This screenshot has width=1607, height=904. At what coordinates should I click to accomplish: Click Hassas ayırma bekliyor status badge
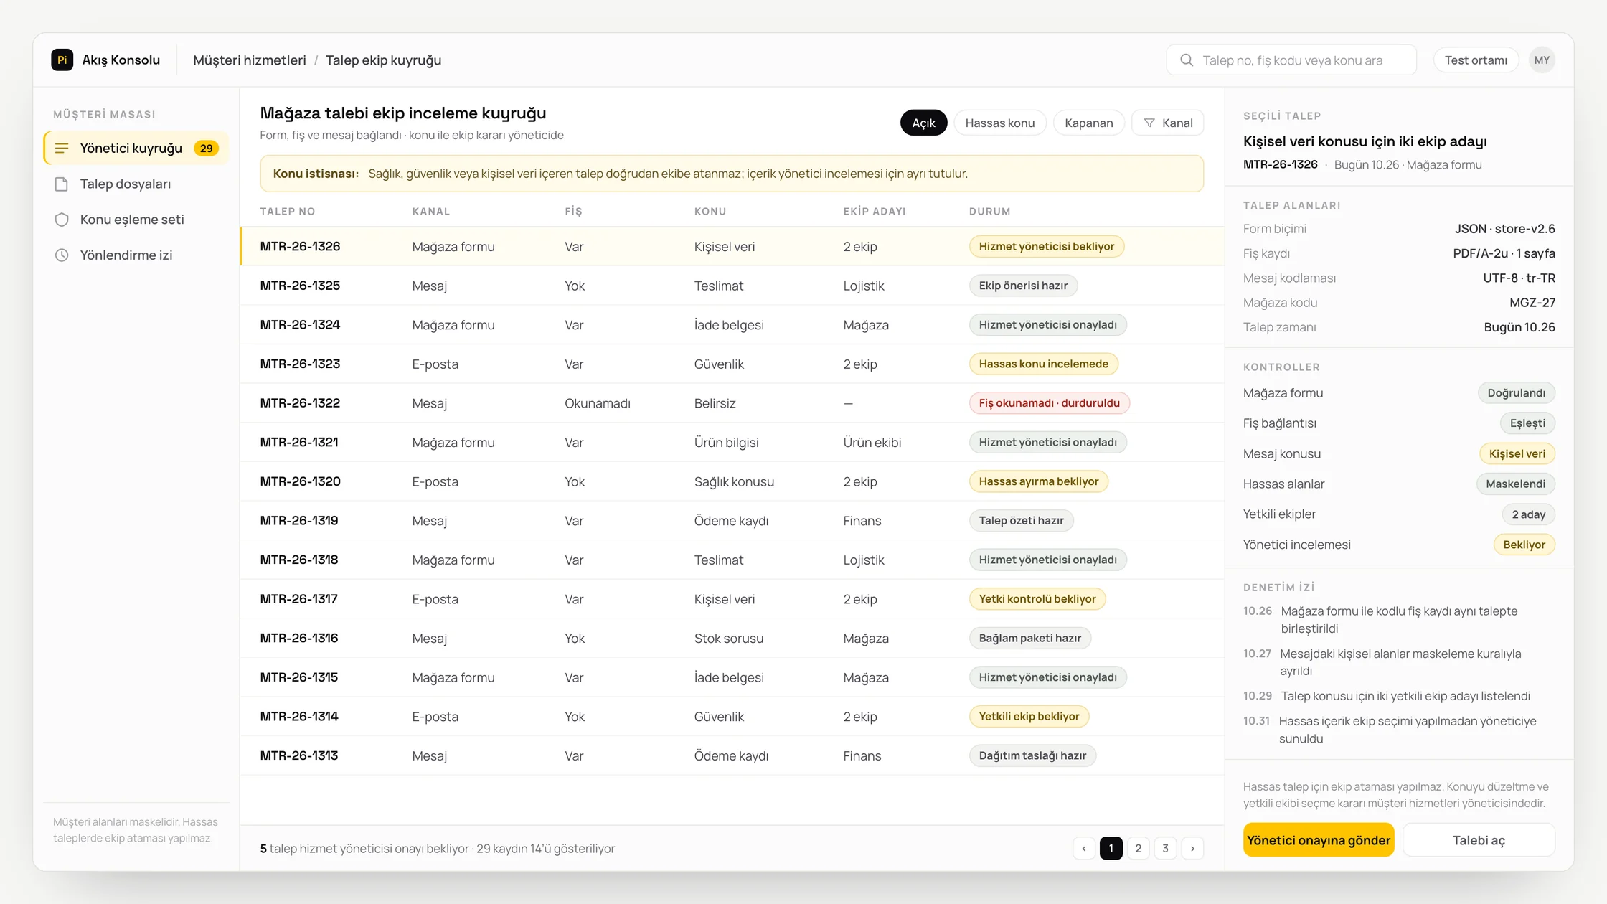(x=1038, y=481)
